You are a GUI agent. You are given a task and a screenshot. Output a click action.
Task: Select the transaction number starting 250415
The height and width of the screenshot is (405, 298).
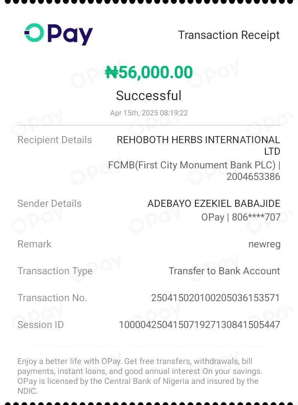(x=216, y=298)
